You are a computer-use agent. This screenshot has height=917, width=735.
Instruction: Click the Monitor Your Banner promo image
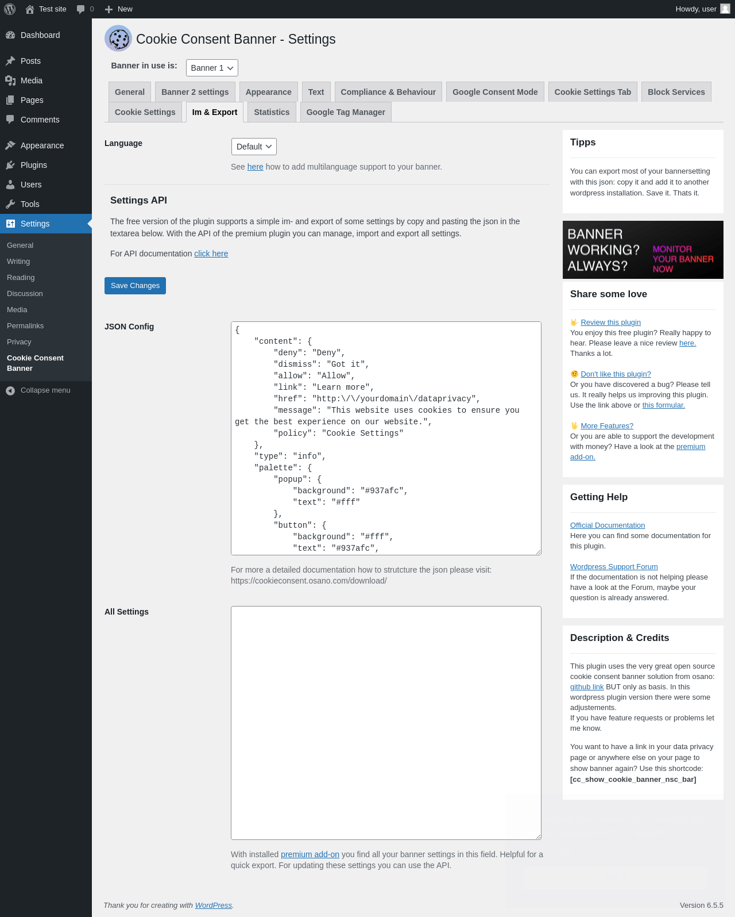(x=643, y=250)
